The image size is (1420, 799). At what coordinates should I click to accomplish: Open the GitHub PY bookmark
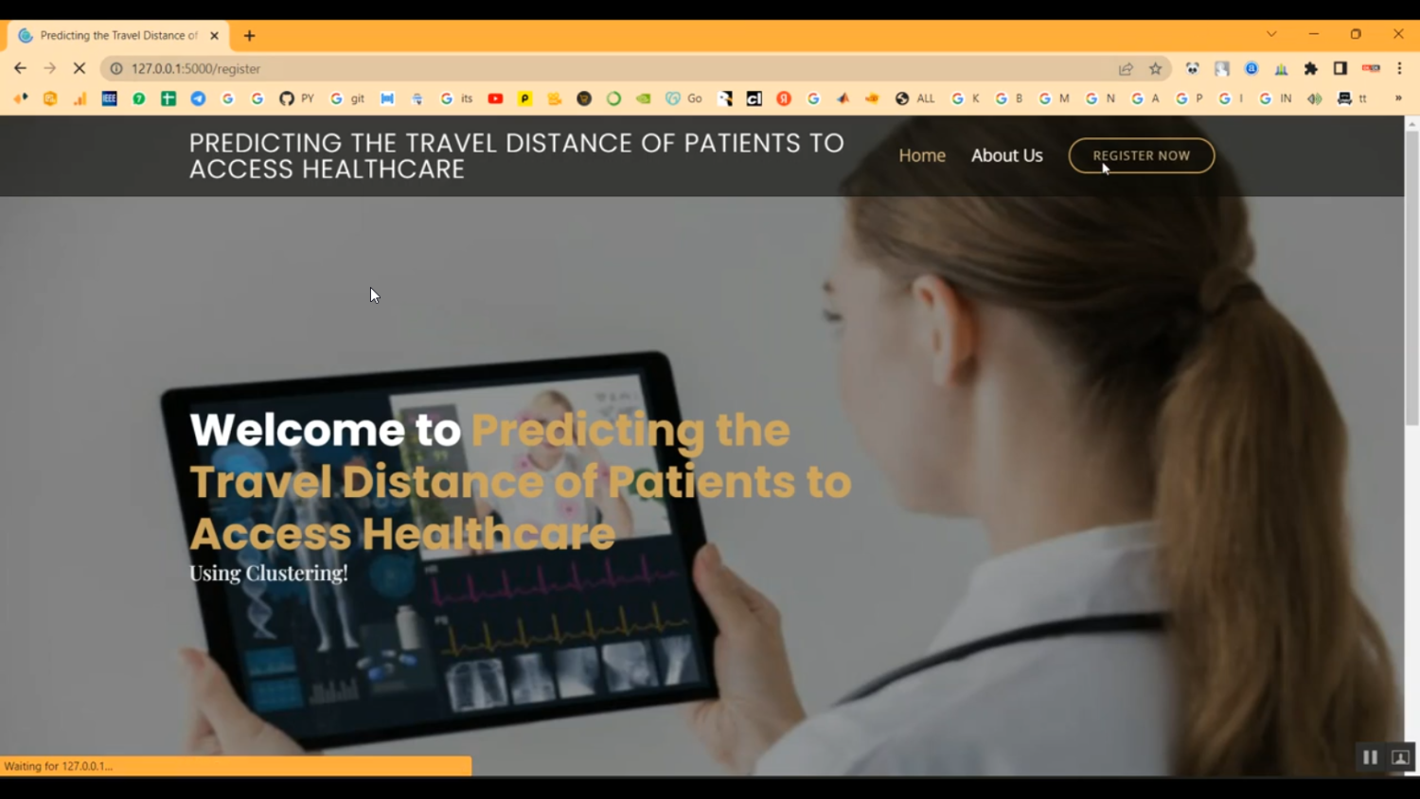296,98
